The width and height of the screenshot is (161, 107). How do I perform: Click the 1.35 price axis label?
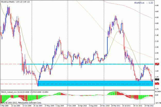(157, 77)
